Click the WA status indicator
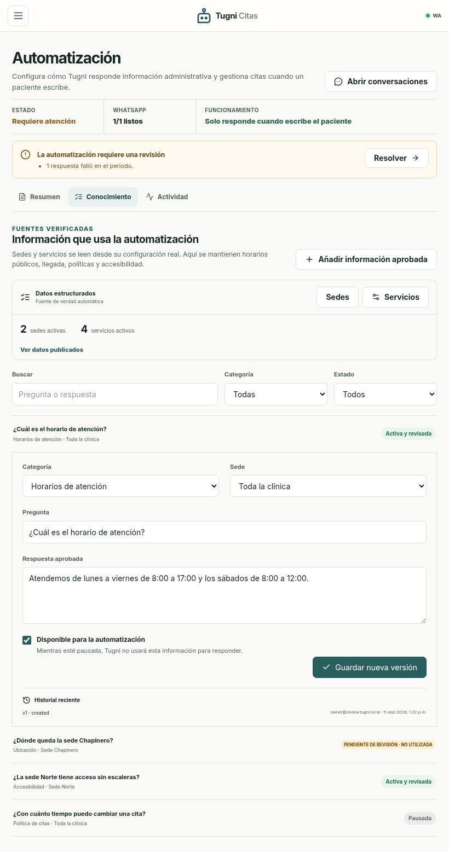The height and width of the screenshot is (852, 449). [x=433, y=16]
